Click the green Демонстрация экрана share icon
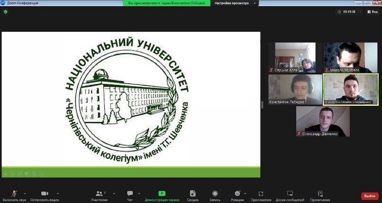 tap(162, 194)
